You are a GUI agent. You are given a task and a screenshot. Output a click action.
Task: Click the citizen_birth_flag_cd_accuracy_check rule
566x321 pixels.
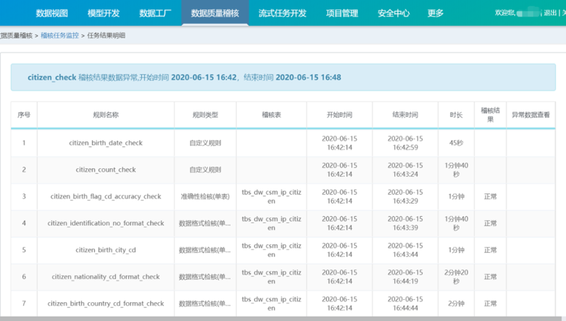coord(106,196)
